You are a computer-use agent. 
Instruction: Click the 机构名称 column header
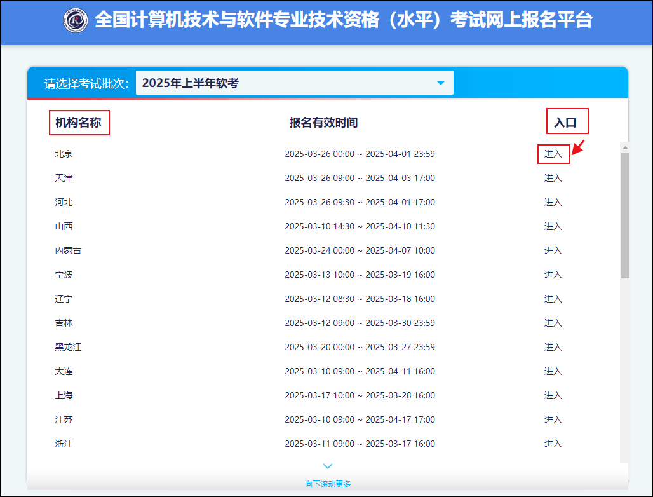(79, 123)
